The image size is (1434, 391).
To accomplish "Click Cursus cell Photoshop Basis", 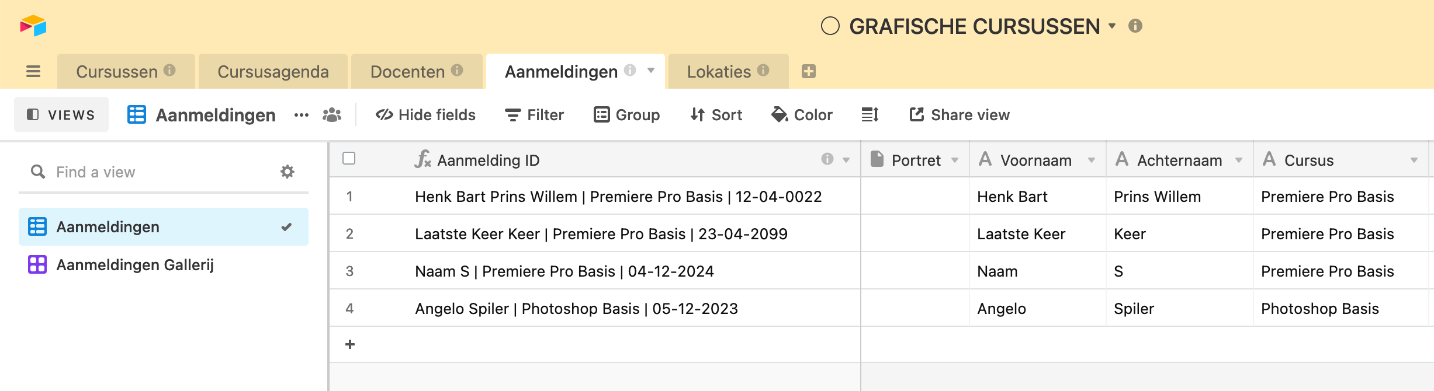I will 1342,309.
